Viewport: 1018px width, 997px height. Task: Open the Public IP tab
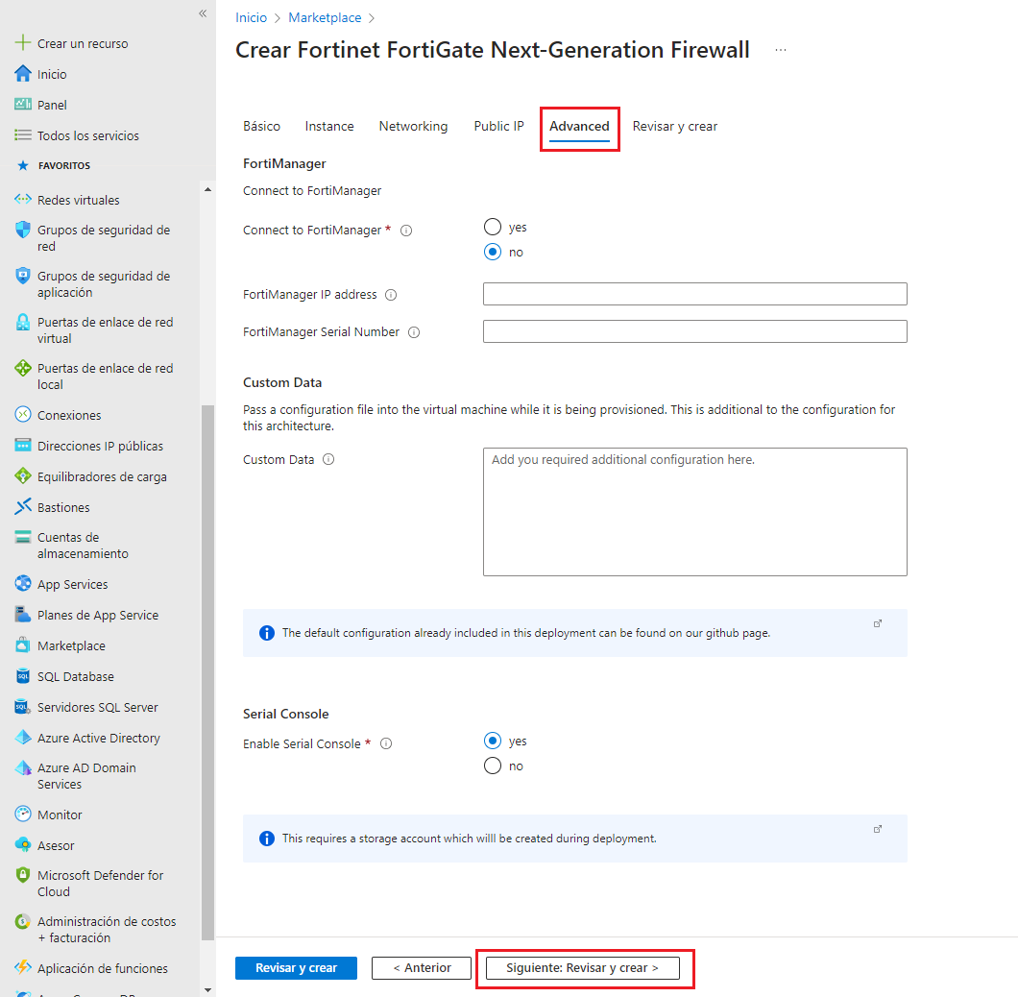[498, 126]
